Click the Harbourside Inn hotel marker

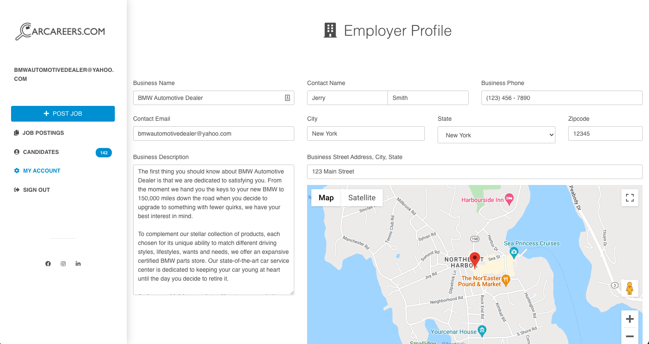click(x=510, y=199)
